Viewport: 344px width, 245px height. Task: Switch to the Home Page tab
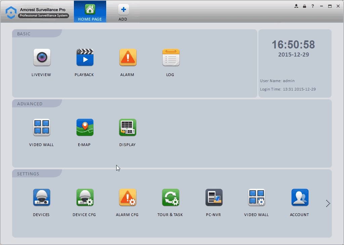[x=90, y=11]
